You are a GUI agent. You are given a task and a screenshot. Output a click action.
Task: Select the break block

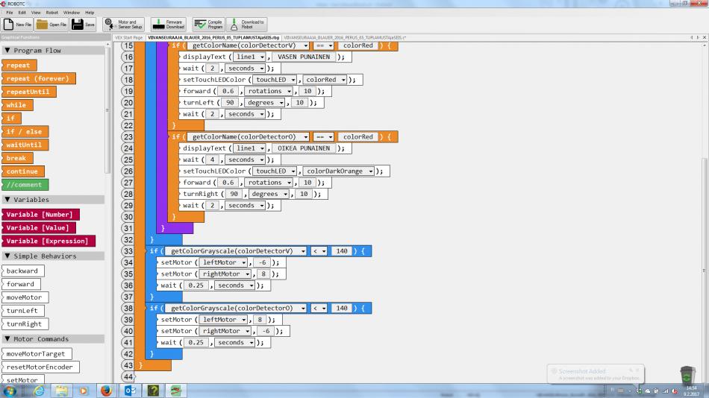click(x=17, y=158)
